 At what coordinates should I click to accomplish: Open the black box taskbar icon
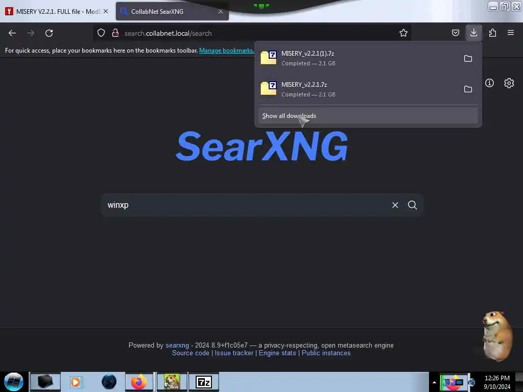point(45,382)
